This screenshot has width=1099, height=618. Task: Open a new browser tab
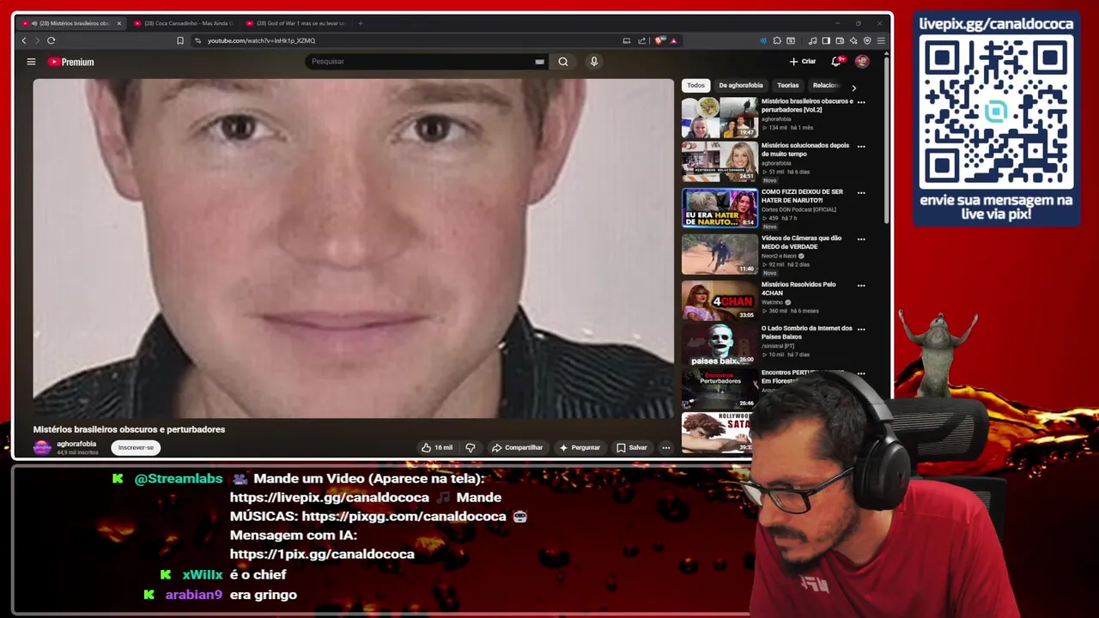(360, 23)
